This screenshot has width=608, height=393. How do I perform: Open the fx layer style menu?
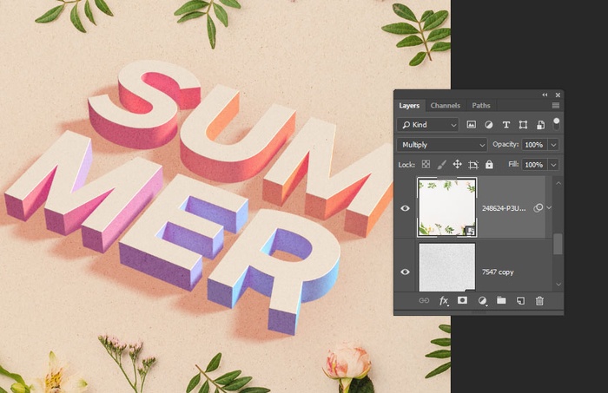click(444, 300)
